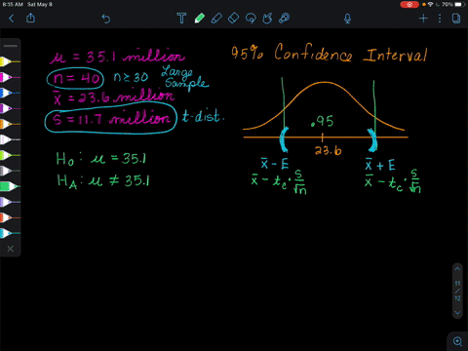Tap the 't-dist.' handwritten label
Viewport: 468px width, 351px height.
point(203,116)
